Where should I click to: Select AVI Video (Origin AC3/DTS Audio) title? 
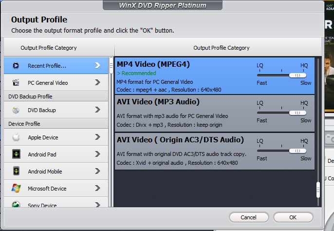(180, 140)
